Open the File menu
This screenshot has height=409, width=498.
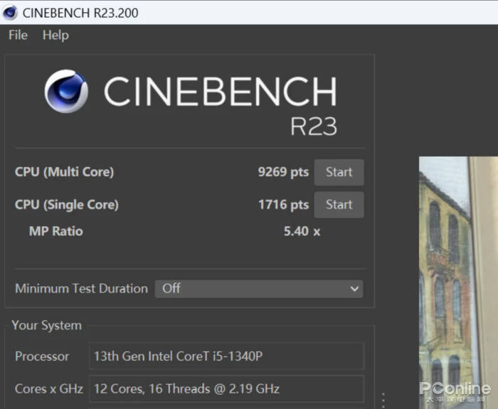coord(18,35)
